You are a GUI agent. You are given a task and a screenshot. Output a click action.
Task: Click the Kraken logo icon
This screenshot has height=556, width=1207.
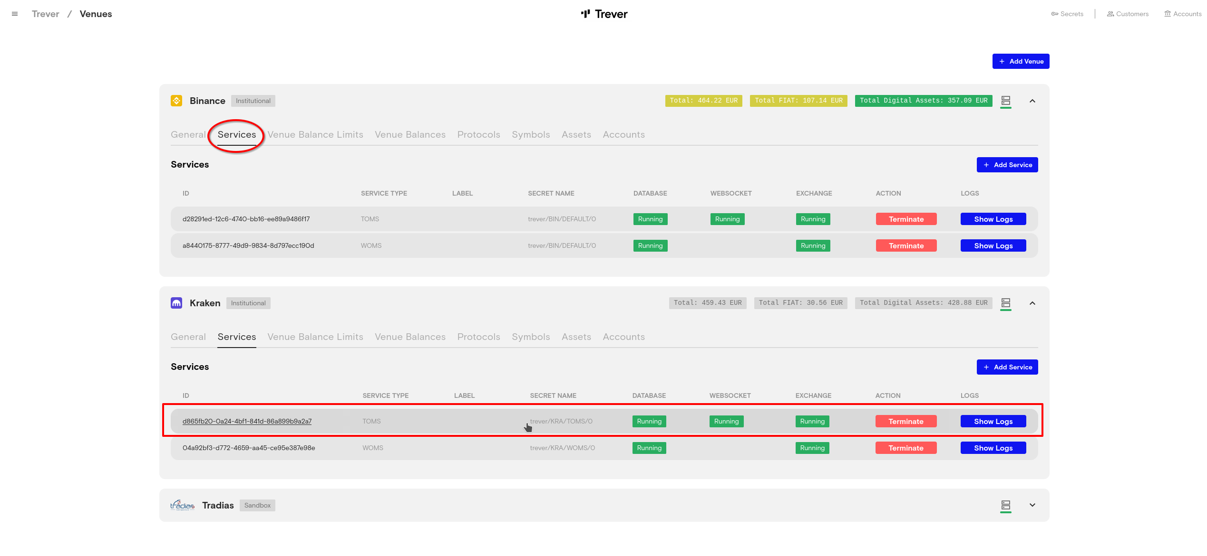[176, 303]
